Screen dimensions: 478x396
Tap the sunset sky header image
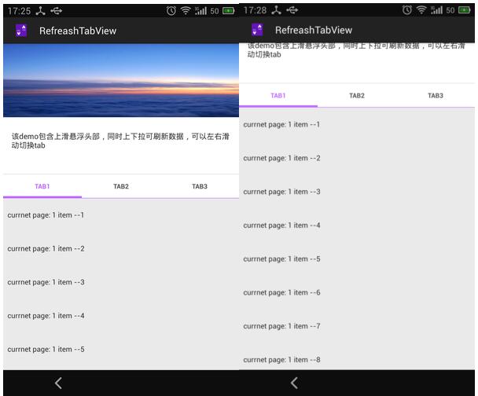pos(121,80)
